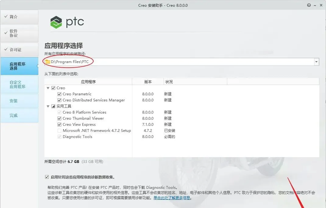Go to the 软件协议 step
The image size is (326, 208).
19,33
